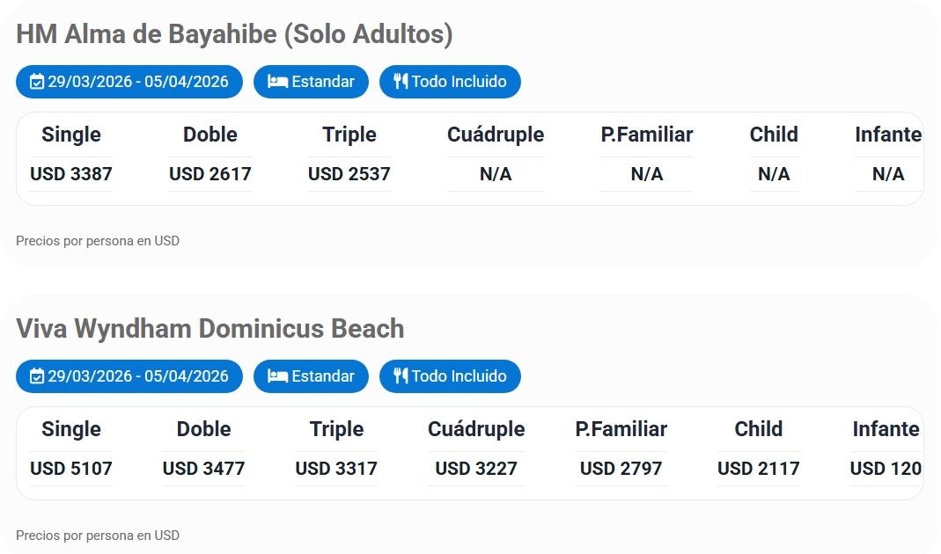Select Viva Wyndham P.Familiar price USD 2797
The width and height of the screenshot is (941, 554).
621,469
